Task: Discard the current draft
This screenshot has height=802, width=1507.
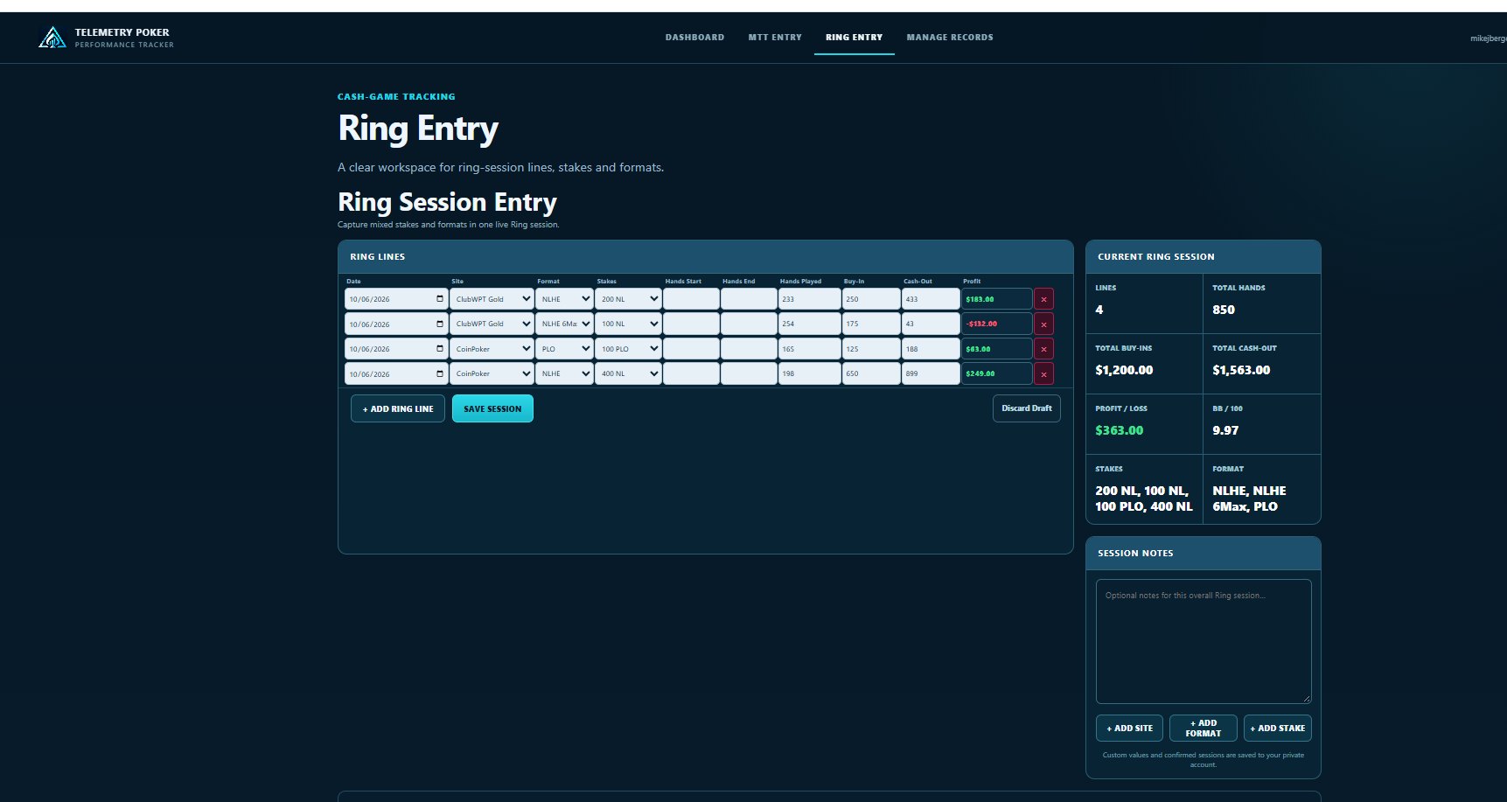Action: pos(1027,408)
